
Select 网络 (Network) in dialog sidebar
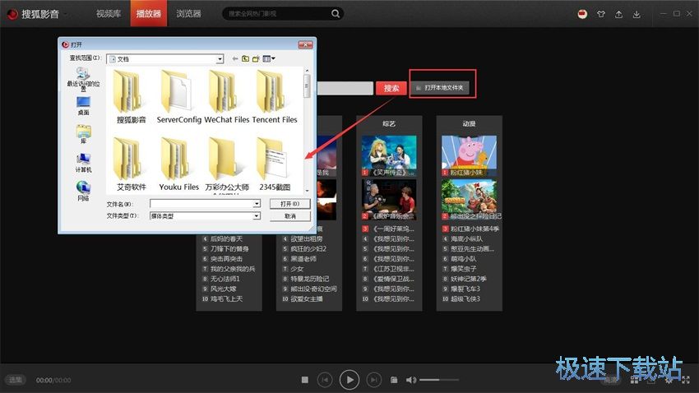(83, 191)
